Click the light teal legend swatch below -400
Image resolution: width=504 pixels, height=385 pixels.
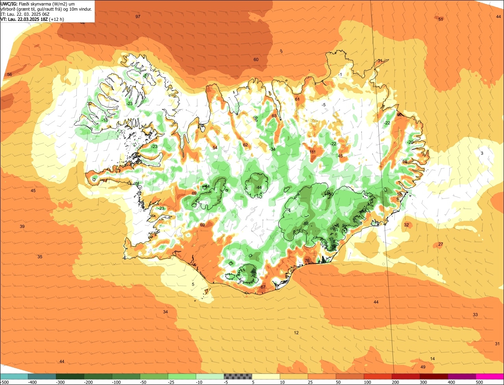tap(14, 376)
